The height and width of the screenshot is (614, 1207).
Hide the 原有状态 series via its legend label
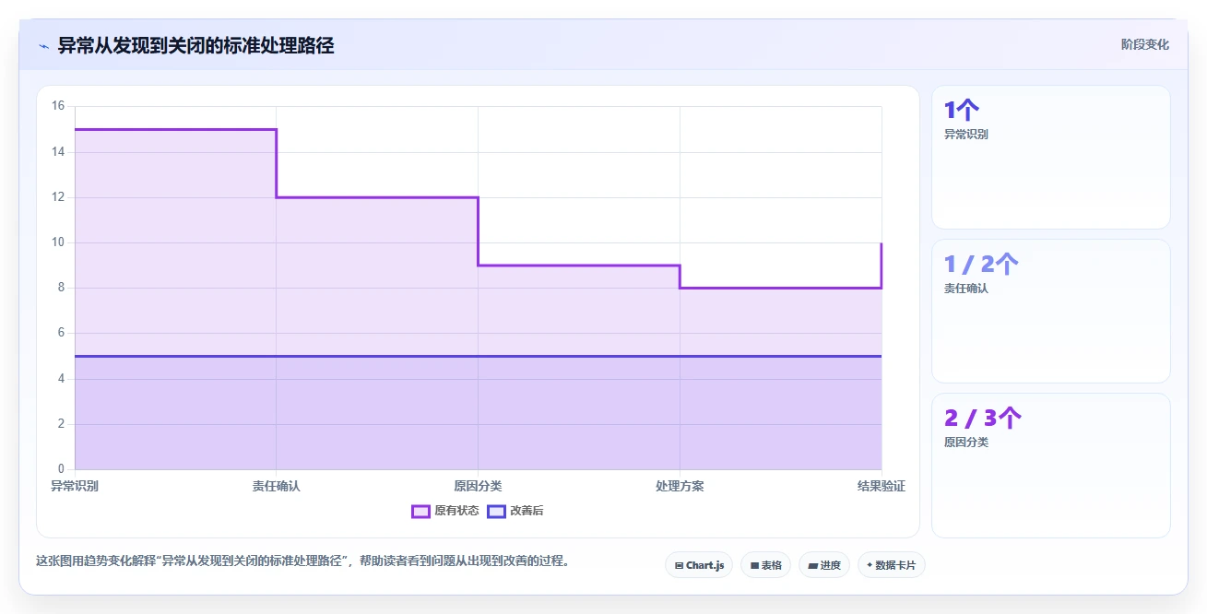[456, 511]
